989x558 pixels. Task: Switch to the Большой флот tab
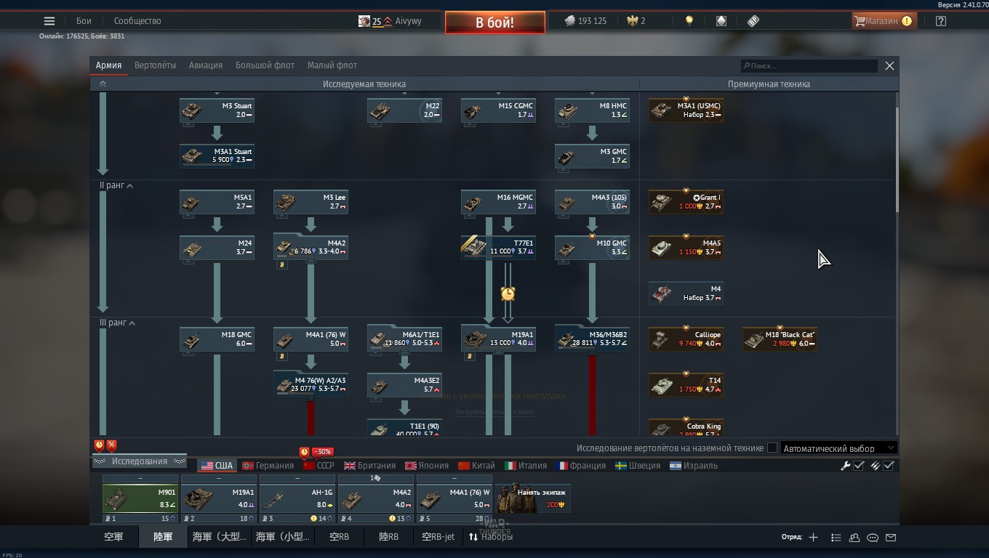[265, 65]
